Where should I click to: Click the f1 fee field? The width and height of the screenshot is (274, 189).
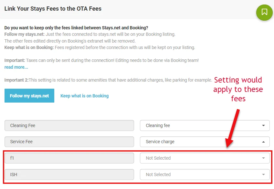pos(69,158)
